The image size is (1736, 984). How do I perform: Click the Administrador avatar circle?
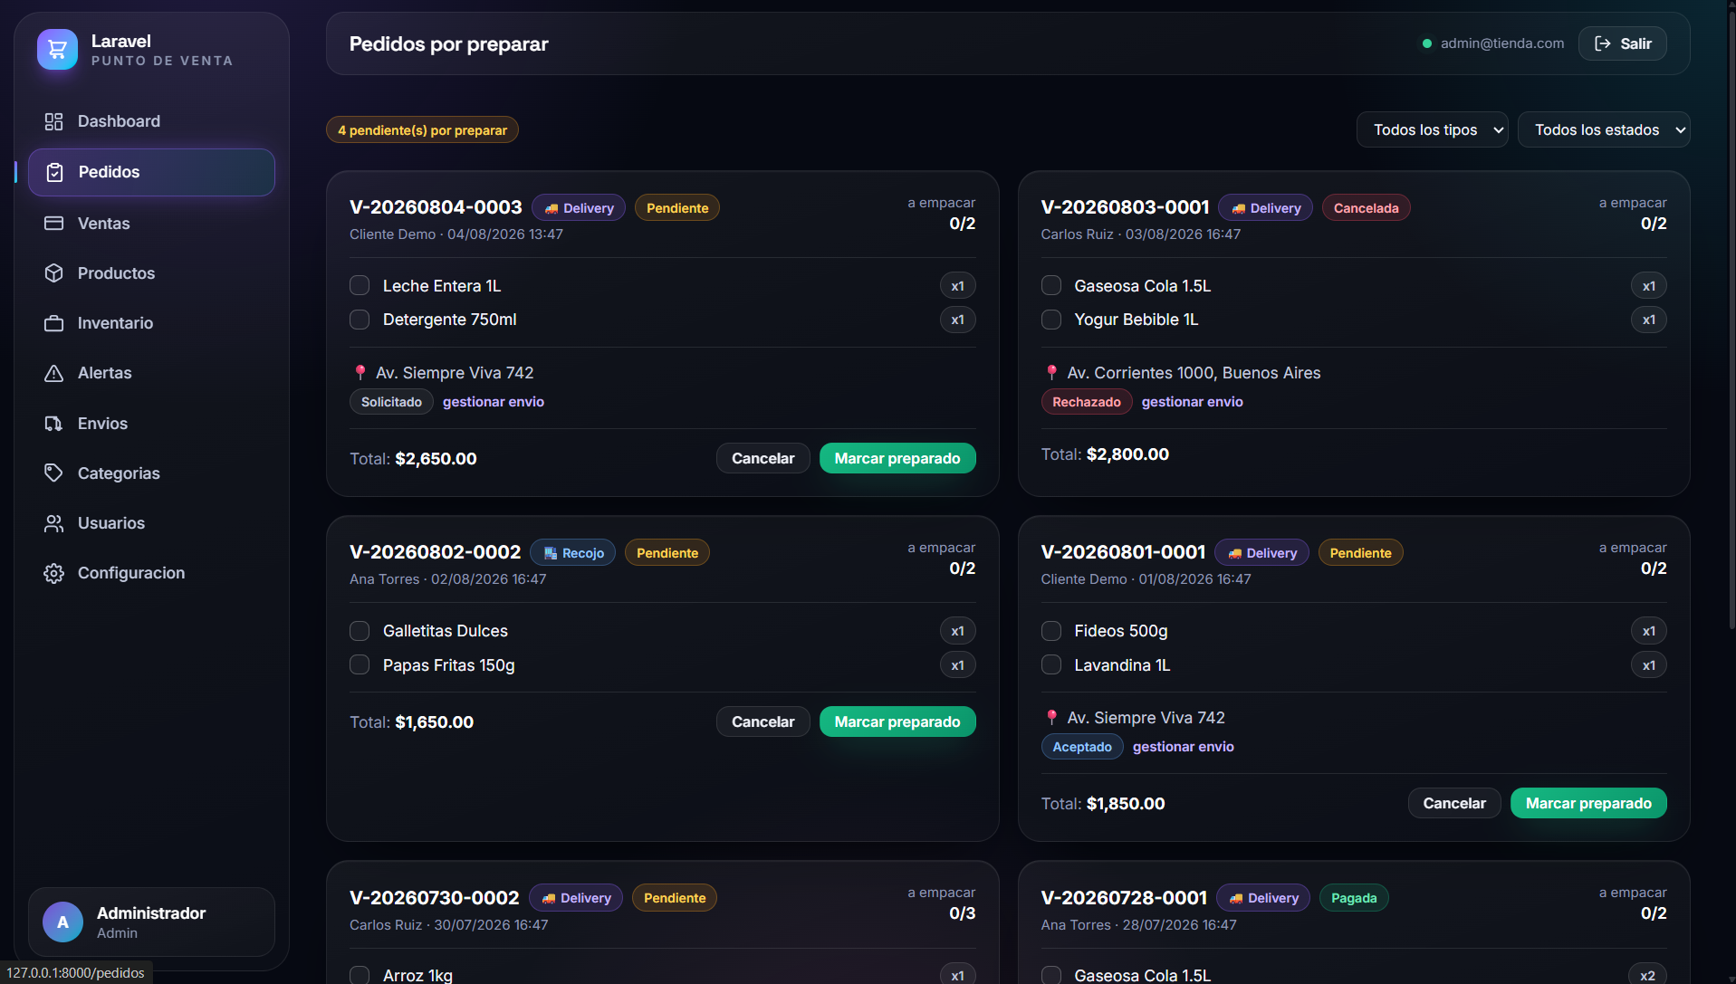tap(62, 922)
